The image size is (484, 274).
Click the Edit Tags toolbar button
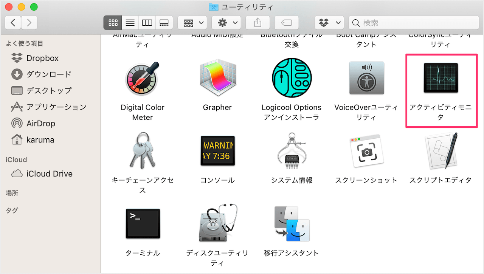point(287,23)
